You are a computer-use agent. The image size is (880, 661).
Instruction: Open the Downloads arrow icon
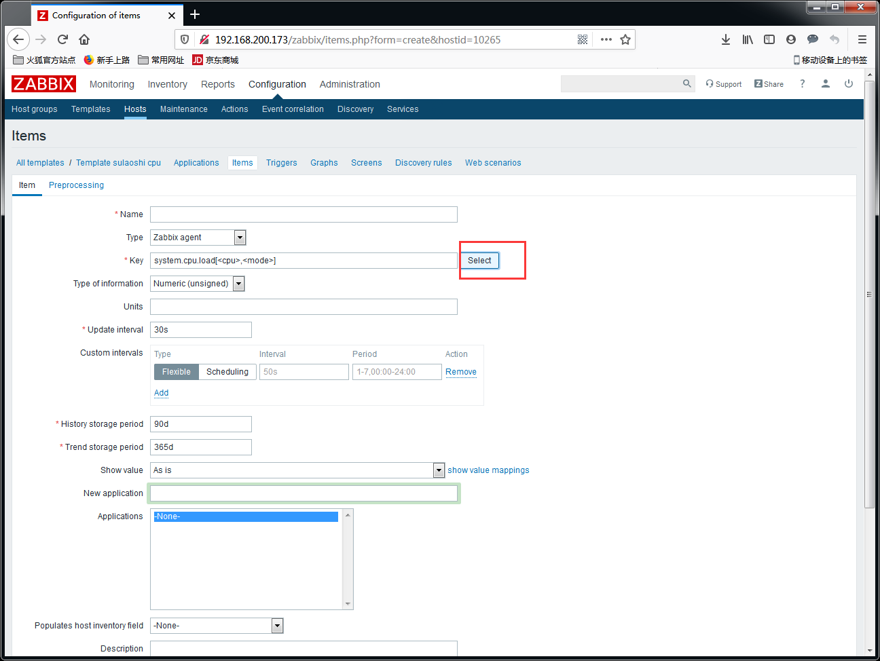[726, 39]
